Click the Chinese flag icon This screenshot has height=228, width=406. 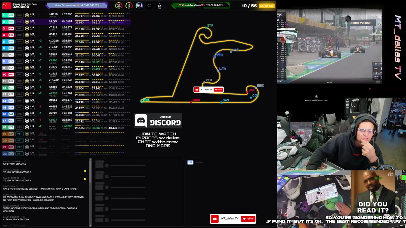[x=7, y=5]
